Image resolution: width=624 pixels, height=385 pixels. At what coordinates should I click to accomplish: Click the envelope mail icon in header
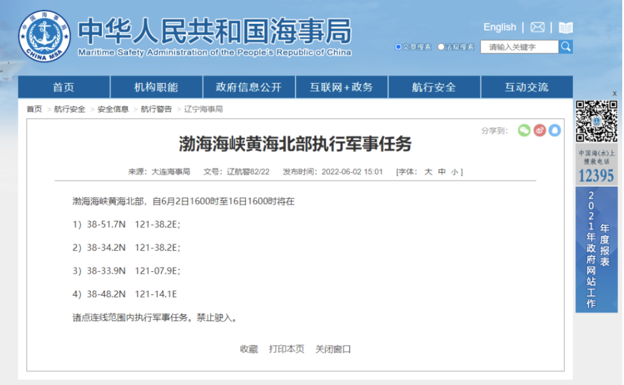[537, 27]
